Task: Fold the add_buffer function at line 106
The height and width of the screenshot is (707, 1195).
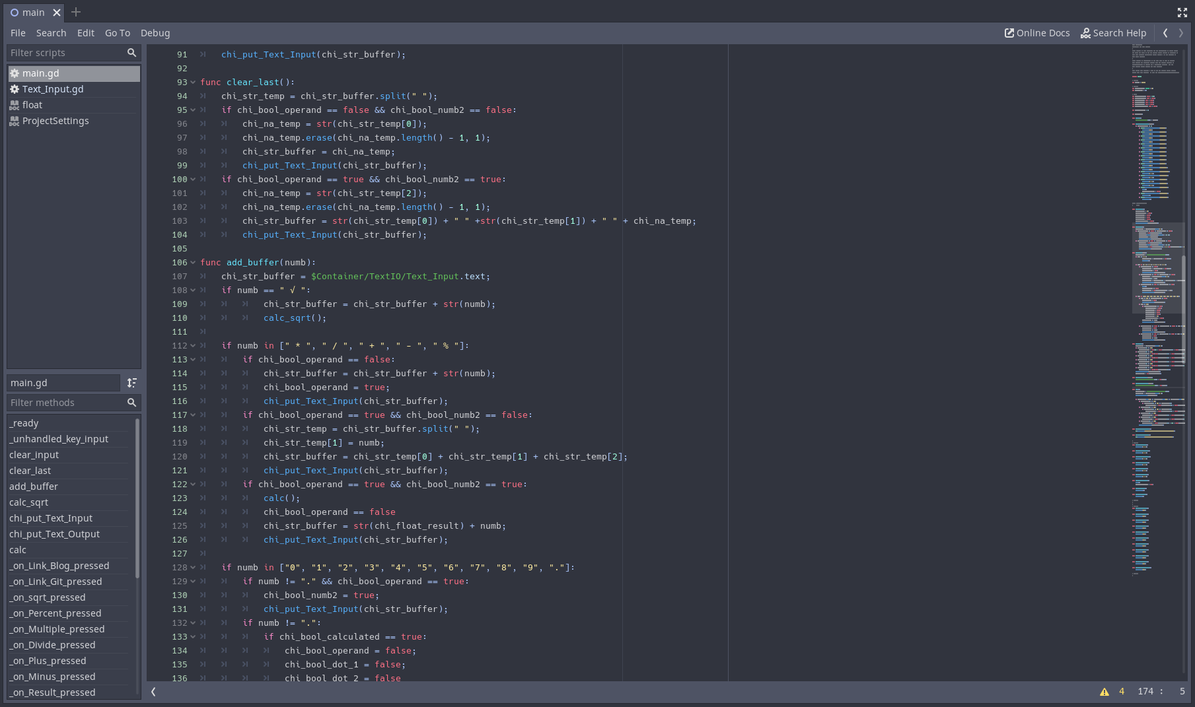Action: [x=193, y=263]
